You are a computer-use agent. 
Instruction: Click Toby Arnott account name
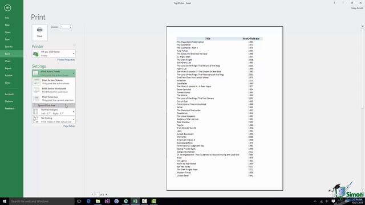(357, 8)
